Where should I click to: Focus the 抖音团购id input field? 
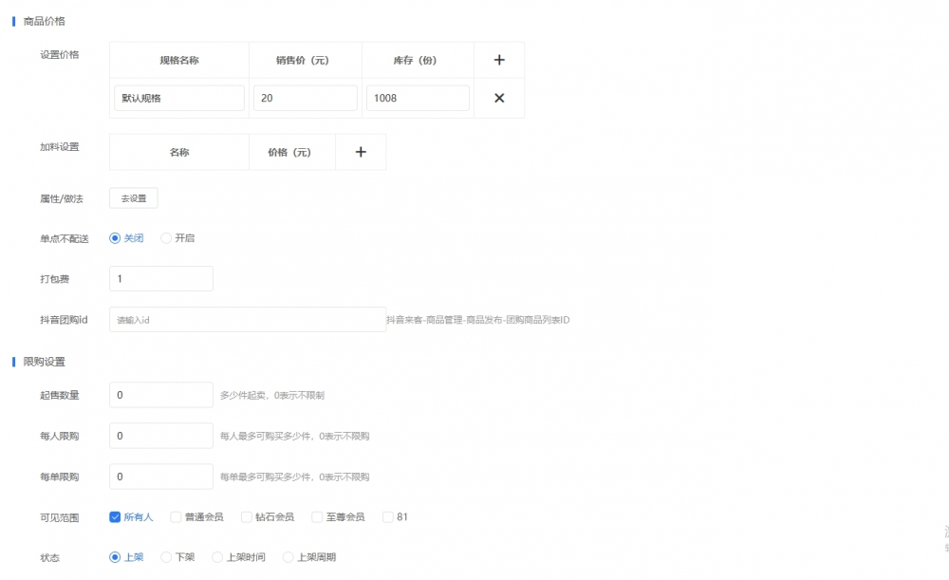coord(248,320)
